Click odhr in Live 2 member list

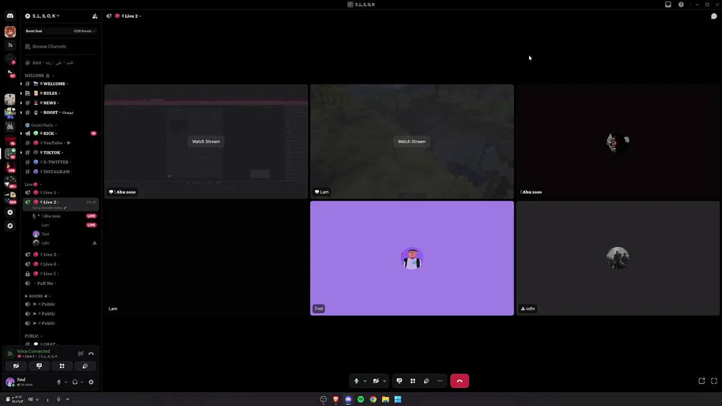click(63, 243)
